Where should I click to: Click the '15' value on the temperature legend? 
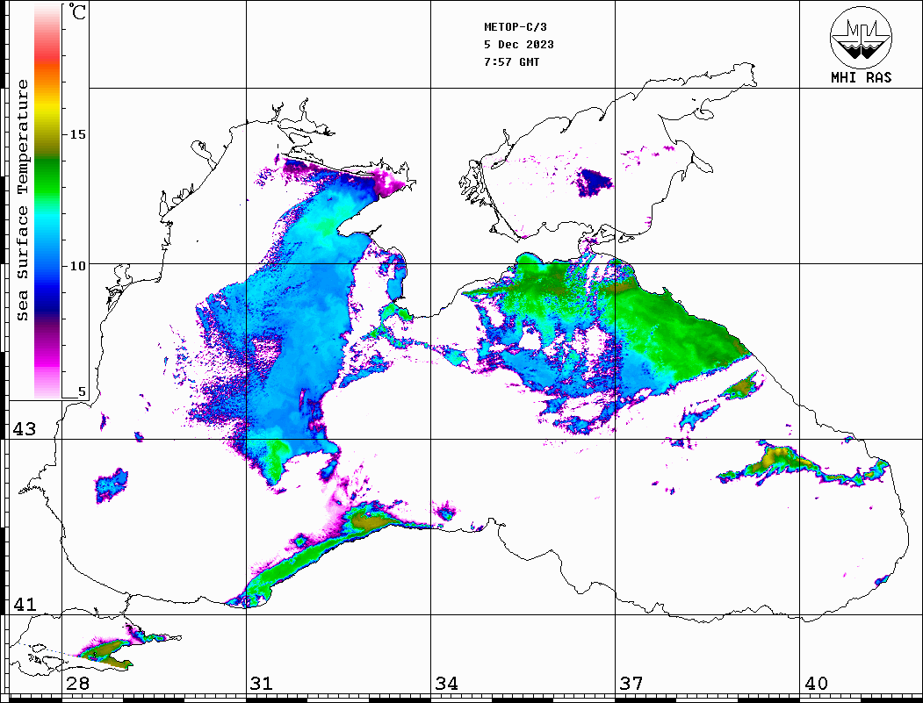pyautogui.click(x=77, y=134)
